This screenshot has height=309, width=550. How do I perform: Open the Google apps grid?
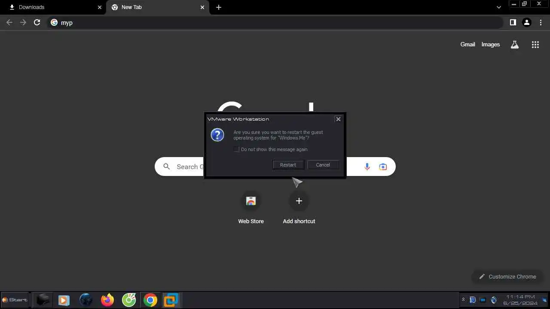tap(535, 45)
